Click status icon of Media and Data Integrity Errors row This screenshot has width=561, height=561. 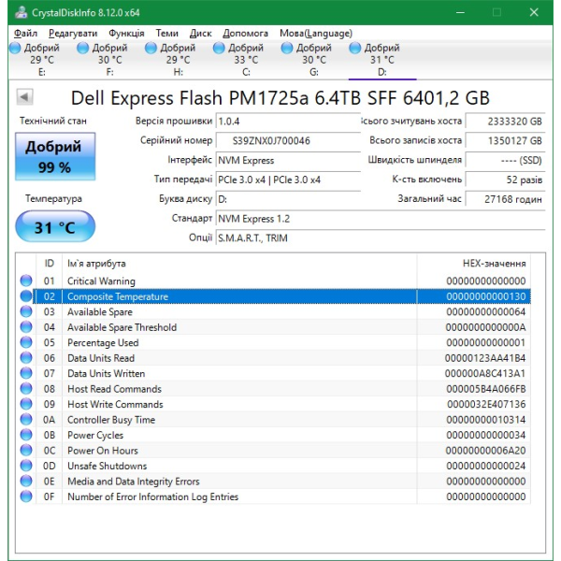26,481
